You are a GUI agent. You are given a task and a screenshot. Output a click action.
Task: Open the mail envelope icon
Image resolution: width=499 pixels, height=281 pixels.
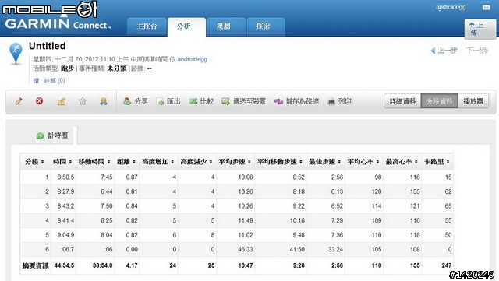click(x=487, y=7)
